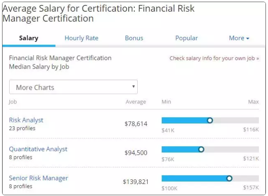
Task: Open the Risk Analyst job link
Action: click(x=26, y=120)
